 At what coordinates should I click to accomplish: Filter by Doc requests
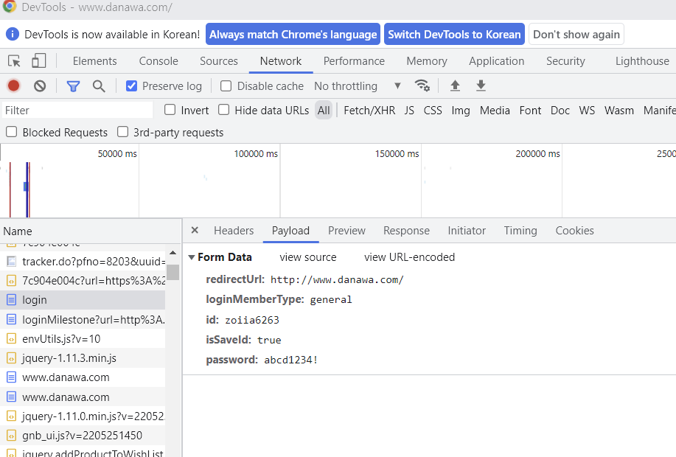pos(560,111)
